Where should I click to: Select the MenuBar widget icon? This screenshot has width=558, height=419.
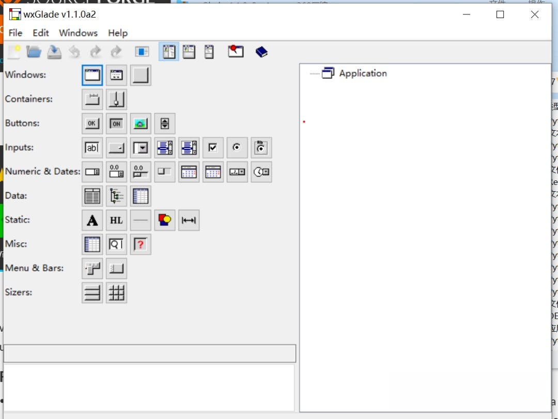click(x=92, y=269)
